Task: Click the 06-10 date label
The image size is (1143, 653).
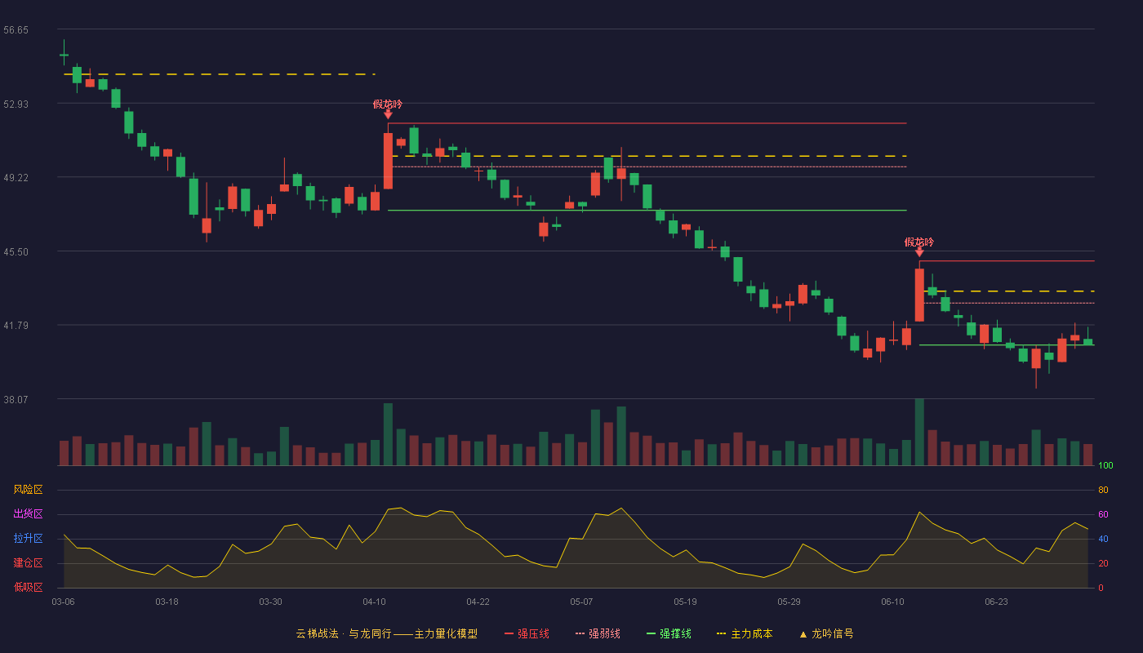Action: click(892, 602)
